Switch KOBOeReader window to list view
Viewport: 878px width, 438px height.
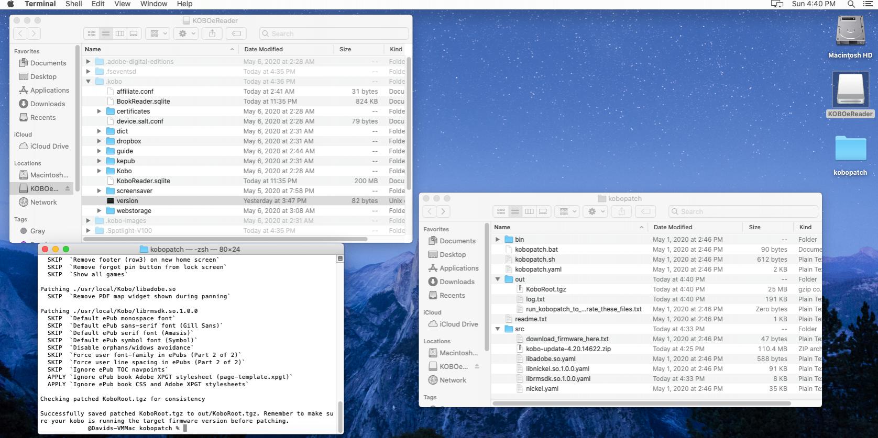pos(106,33)
